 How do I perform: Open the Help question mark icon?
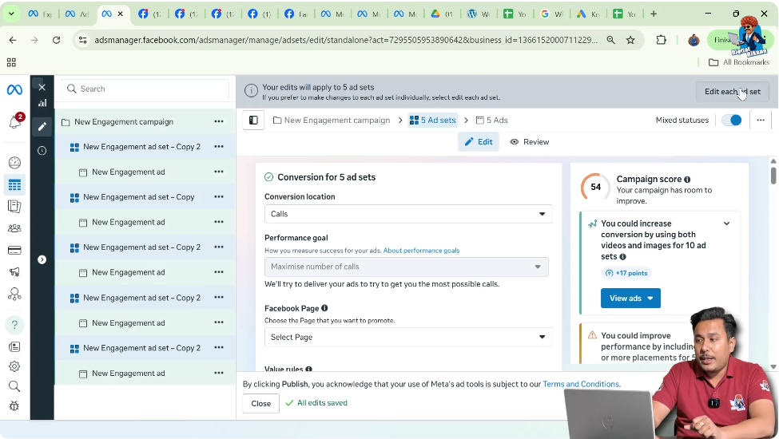pyautogui.click(x=14, y=325)
